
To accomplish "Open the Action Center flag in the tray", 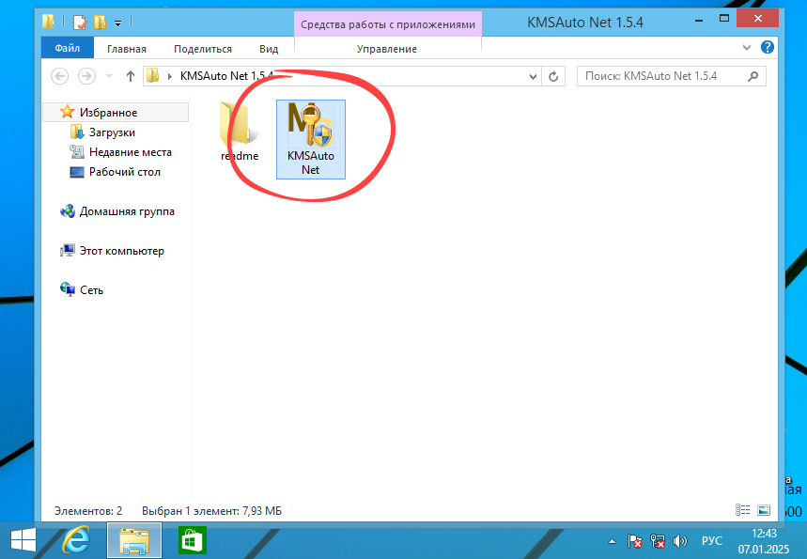I will 634,541.
